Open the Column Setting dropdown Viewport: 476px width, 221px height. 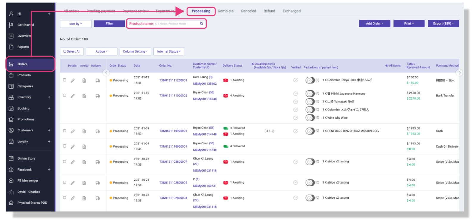pos(135,51)
